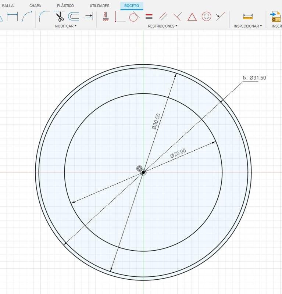Switch to the PLÁSTICO tab
Screen dimensions: 282x294
coord(65,6)
